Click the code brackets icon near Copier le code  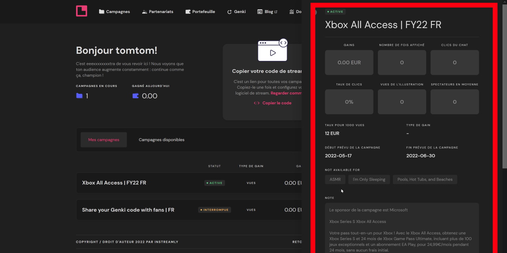tap(257, 103)
